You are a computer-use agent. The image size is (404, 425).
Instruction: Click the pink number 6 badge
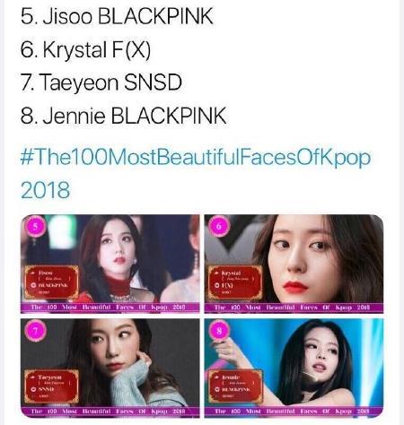(219, 226)
